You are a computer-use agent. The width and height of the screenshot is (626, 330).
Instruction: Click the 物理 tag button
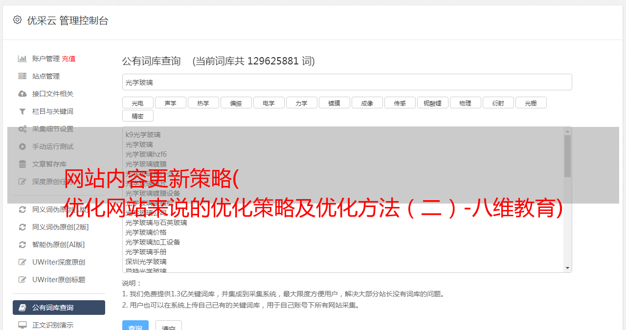(466, 103)
